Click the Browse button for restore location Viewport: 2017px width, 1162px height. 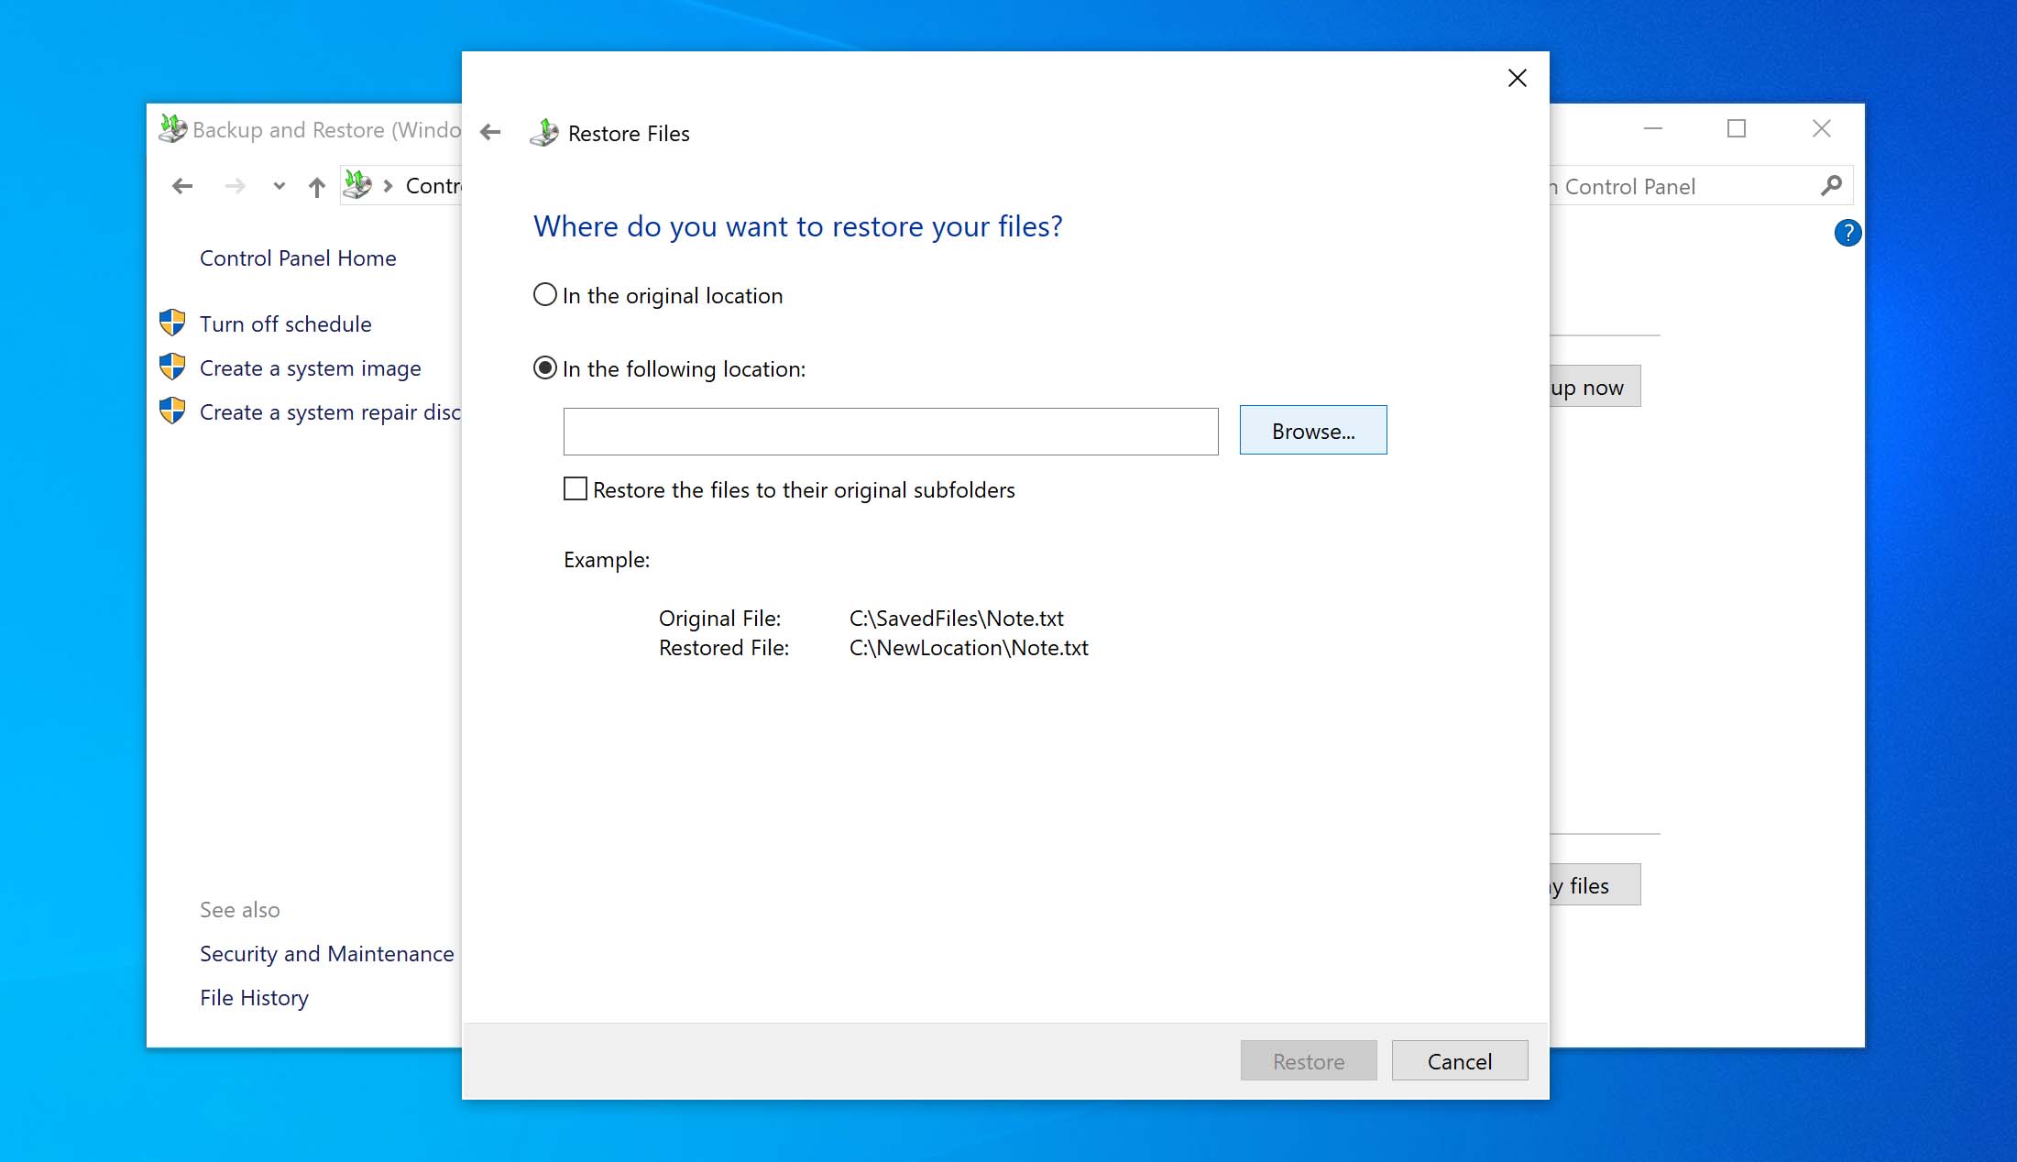point(1312,431)
